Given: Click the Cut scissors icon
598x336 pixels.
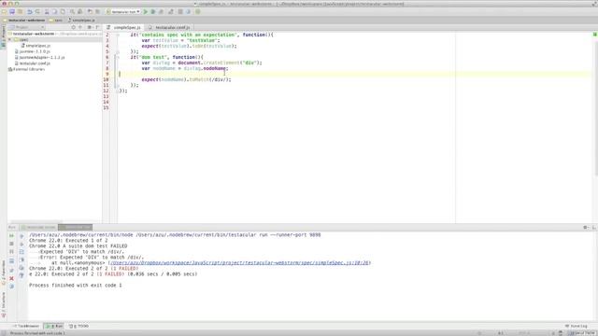Looking at the screenshot, I should (47, 12).
